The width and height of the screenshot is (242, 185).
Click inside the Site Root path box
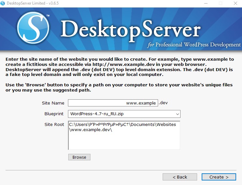[124, 135]
